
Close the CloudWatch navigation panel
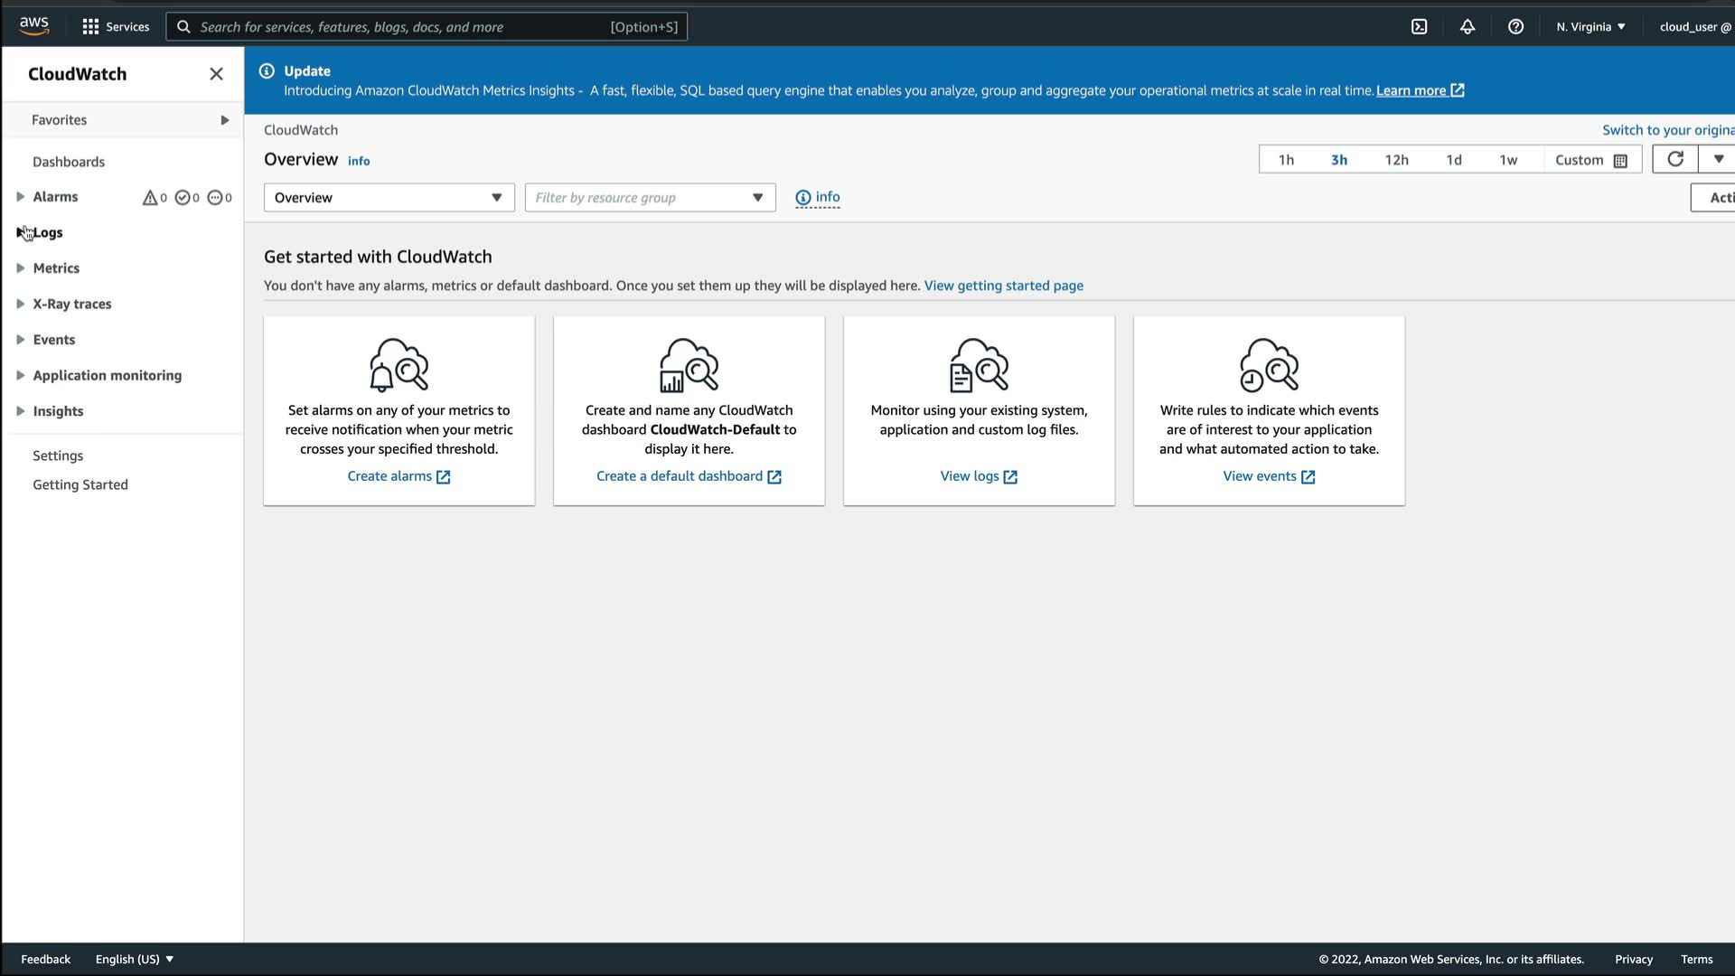tap(216, 74)
